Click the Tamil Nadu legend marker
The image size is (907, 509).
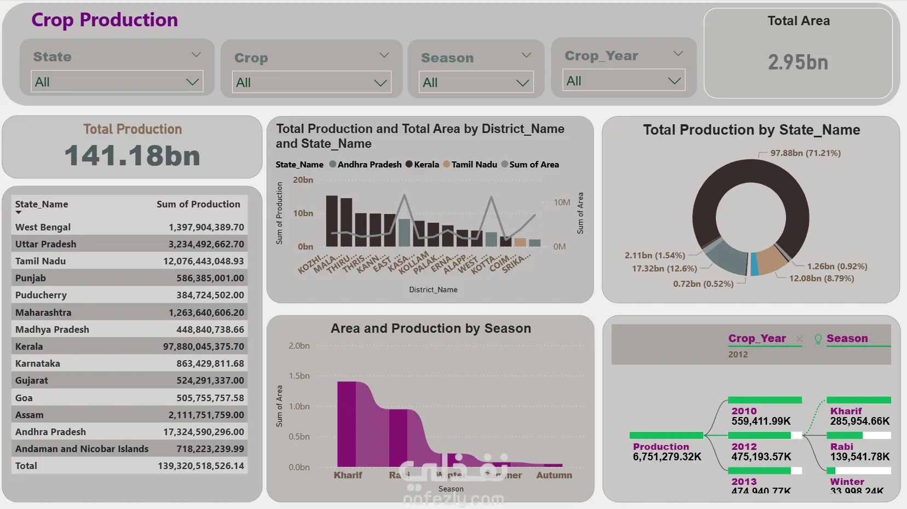click(x=446, y=164)
